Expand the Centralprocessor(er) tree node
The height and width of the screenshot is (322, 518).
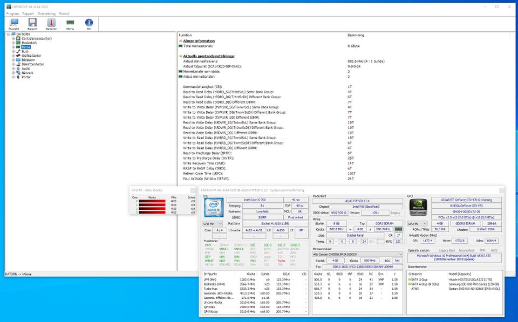(x=13, y=38)
